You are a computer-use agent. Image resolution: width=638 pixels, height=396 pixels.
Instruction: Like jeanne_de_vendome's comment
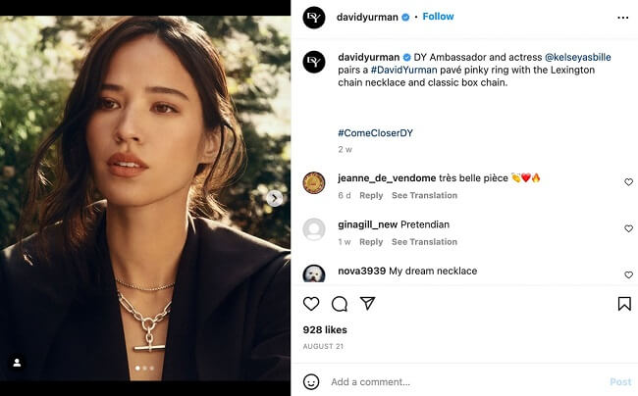[x=628, y=182]
